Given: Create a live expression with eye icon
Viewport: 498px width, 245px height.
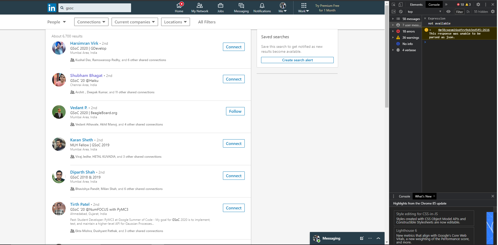Looking at the screenshot, I should [x=448, y=11].
